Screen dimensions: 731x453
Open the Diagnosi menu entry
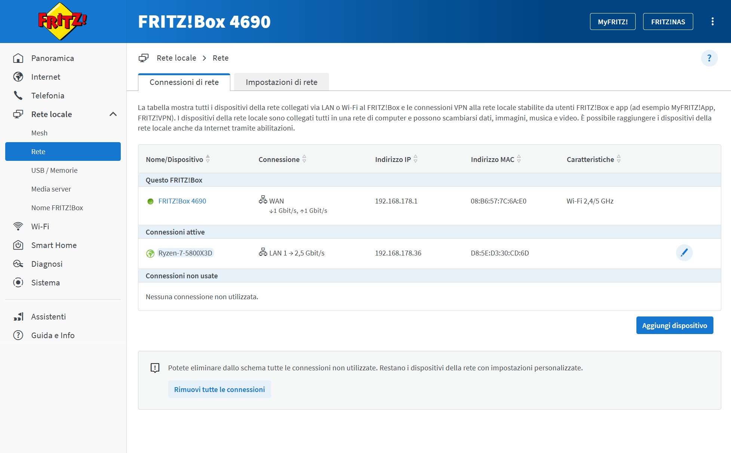click(x=63, y=264)
